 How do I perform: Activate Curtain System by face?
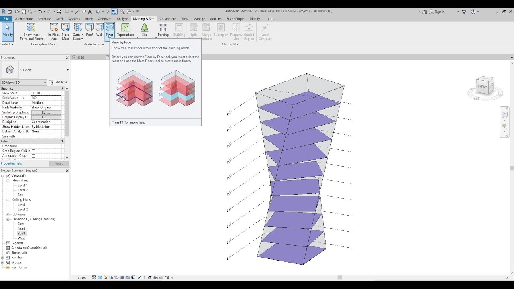point(78,31)
